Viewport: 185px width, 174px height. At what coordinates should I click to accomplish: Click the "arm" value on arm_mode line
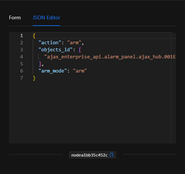[80, 71]
